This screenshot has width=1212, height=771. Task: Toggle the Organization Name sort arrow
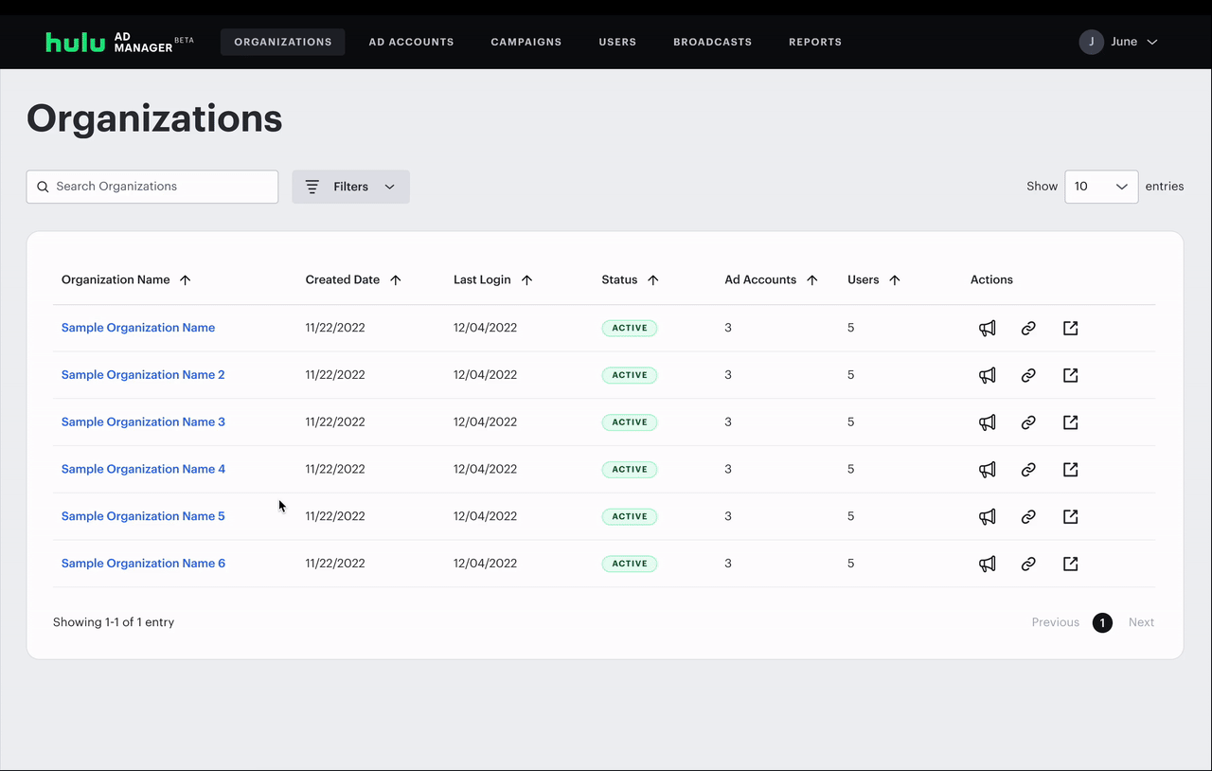[x=187, y=279]
